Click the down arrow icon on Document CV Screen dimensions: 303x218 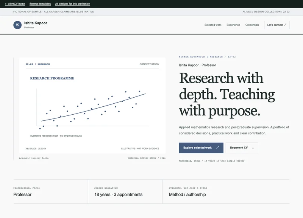[253, 148]
